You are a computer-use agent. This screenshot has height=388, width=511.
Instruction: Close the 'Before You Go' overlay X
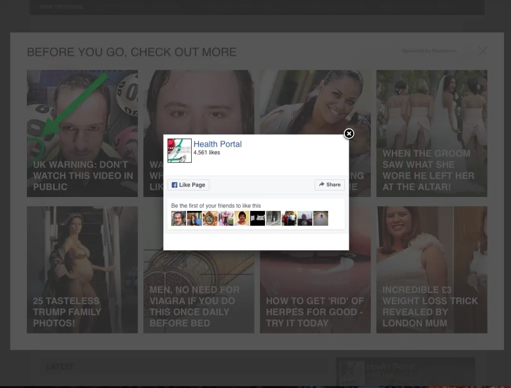pos(483,51)
